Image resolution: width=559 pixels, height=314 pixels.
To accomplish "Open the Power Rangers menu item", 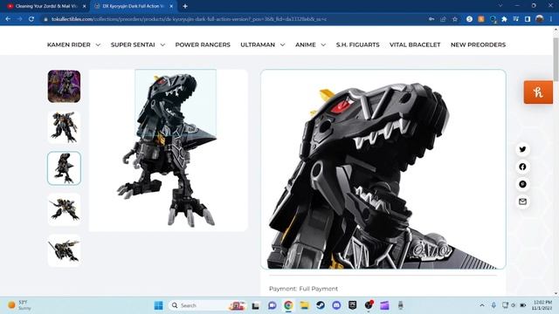I will pyautogui.click(x=203, y=44).
